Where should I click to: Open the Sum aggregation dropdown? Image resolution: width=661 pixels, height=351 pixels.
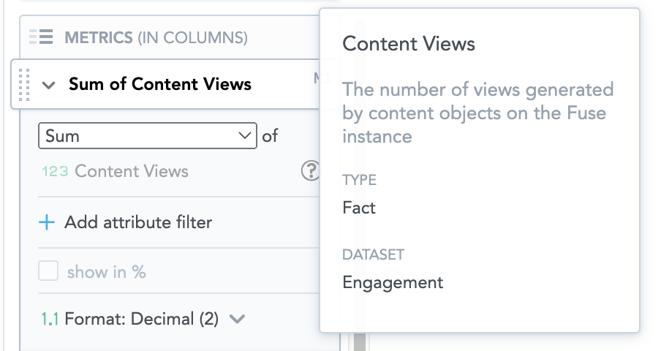pos(147,136)
